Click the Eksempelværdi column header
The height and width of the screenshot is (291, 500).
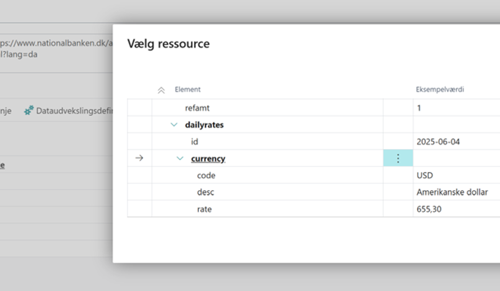pos(440,89)
